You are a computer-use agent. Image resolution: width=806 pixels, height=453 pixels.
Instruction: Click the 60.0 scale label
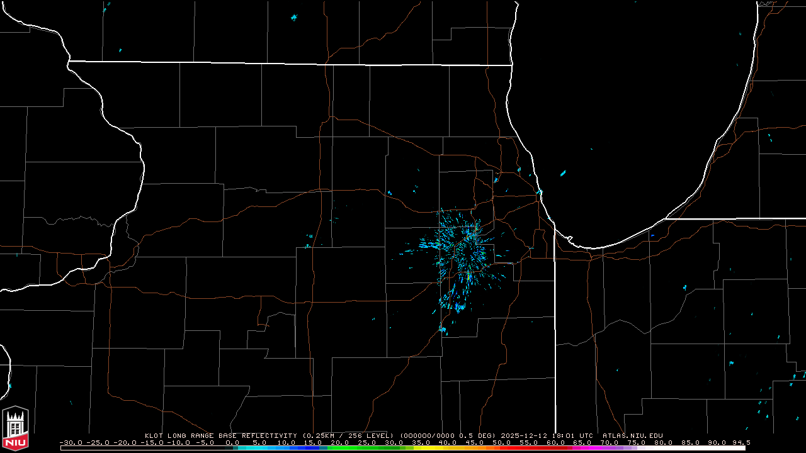[556, 442]
